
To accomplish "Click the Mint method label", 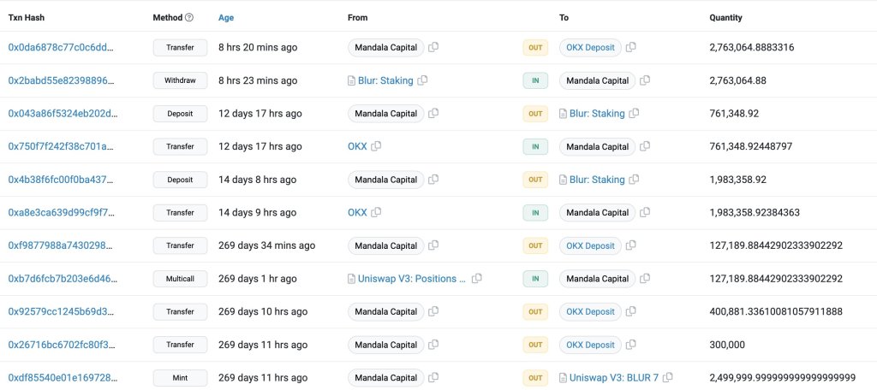I will coord(180,377).
